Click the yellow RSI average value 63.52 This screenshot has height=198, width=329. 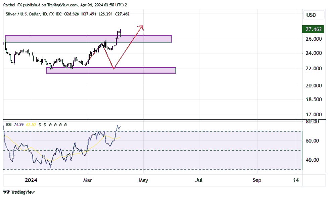point(31,125)
